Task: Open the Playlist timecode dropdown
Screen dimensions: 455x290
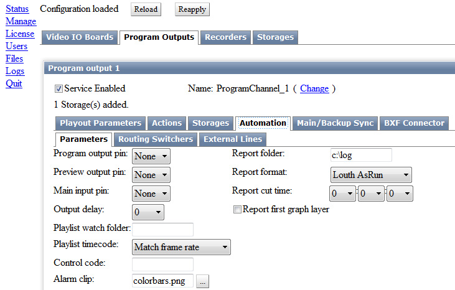Action: pyautogui.click(x=181, y=247)
